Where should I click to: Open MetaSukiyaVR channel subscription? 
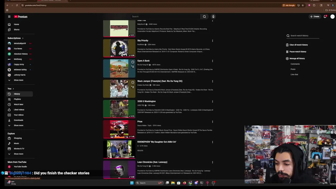20,43
